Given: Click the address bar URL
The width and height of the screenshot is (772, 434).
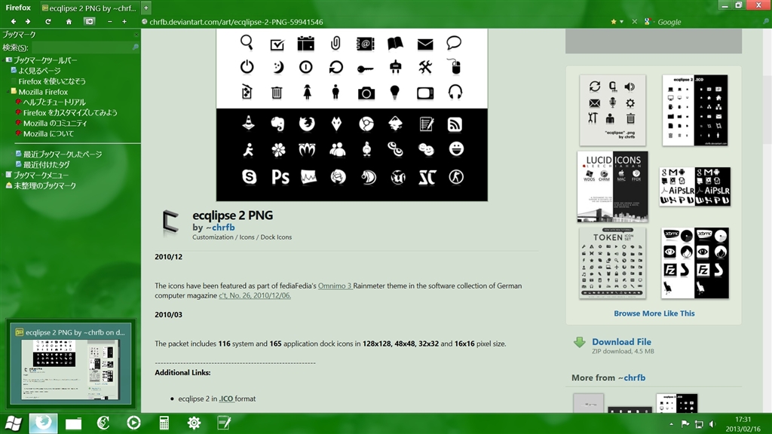Looking at the screenshot, I should point(236,22).
